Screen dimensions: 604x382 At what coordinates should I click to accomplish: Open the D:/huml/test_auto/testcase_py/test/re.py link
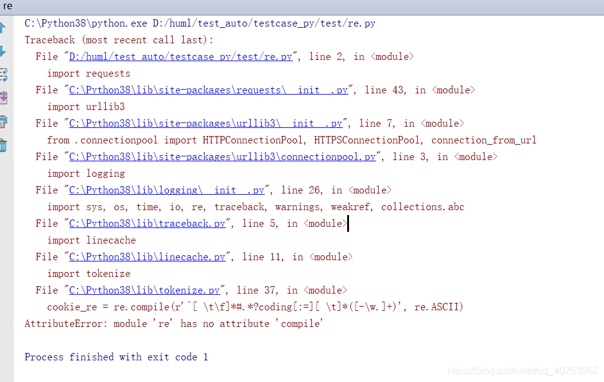(181, 56)
